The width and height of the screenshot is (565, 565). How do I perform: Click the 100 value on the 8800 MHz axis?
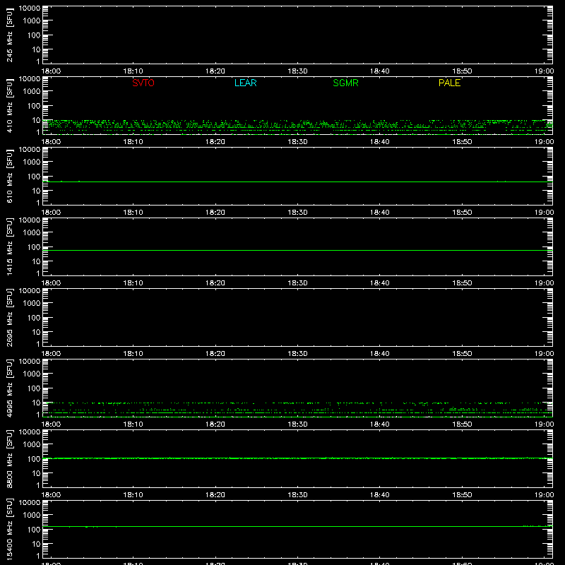[34, 459]
